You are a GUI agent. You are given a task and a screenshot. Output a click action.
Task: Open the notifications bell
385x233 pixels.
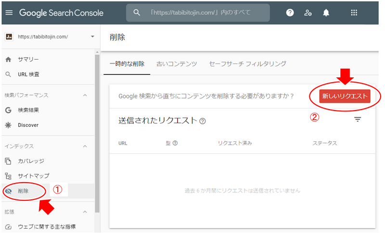pyautogui.click(x=326, y=12)
